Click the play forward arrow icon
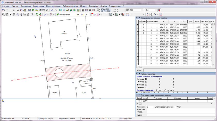Image resolution: width=217 pixels, height=121 pixels. pos(14,10)
